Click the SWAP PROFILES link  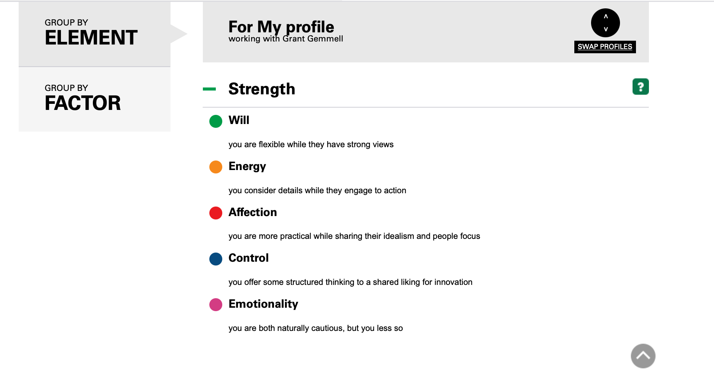pyautogui.click(x=605, y=47)
